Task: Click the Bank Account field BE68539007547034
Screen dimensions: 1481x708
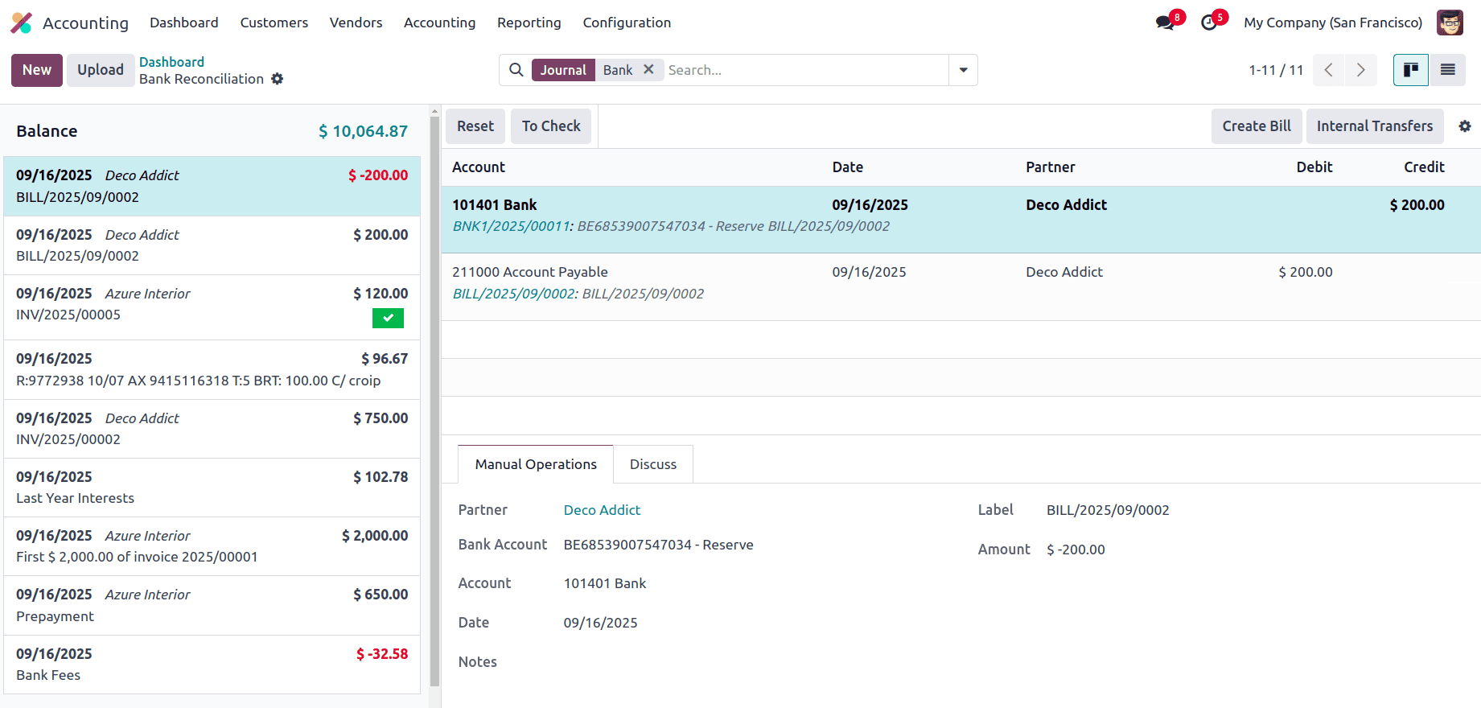Action: pyautogui.click(x=658, y=545)
